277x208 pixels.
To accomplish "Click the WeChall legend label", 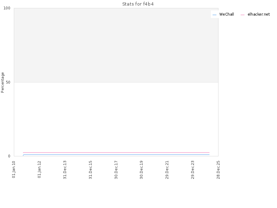I will [226, 14].
